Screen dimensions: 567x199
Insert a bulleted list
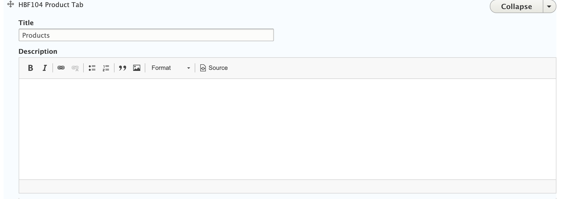point(92,68)
